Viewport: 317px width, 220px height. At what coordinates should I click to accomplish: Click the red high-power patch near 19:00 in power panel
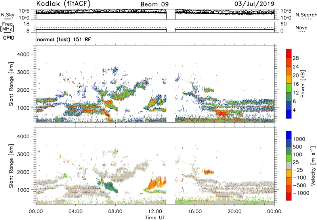pyautogui.click(x=222, y=113)
